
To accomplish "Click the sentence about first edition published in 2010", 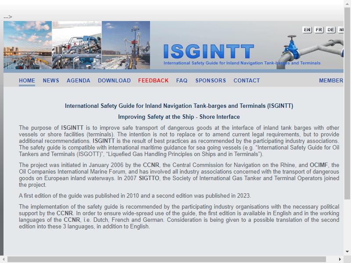I will 135,195.
